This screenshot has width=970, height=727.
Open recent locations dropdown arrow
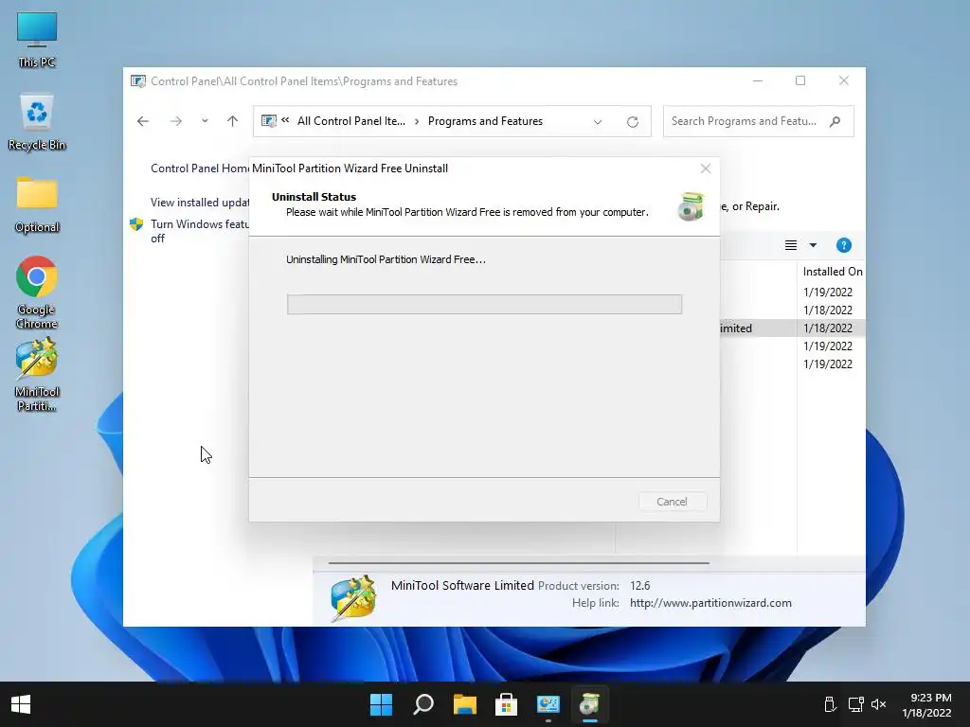(x=205, y=121)
